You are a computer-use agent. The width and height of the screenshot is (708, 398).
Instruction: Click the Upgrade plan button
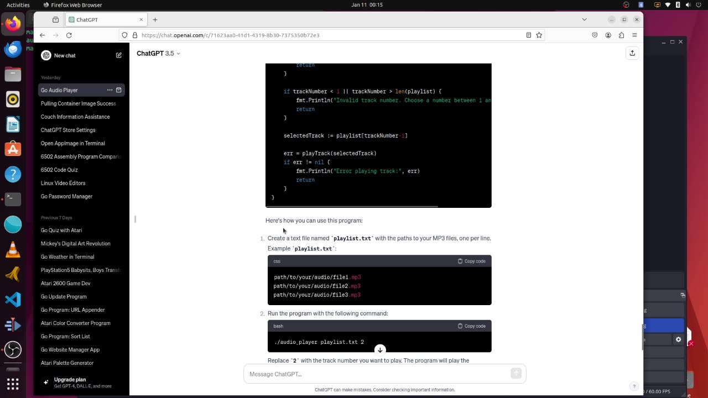point(81,383)
